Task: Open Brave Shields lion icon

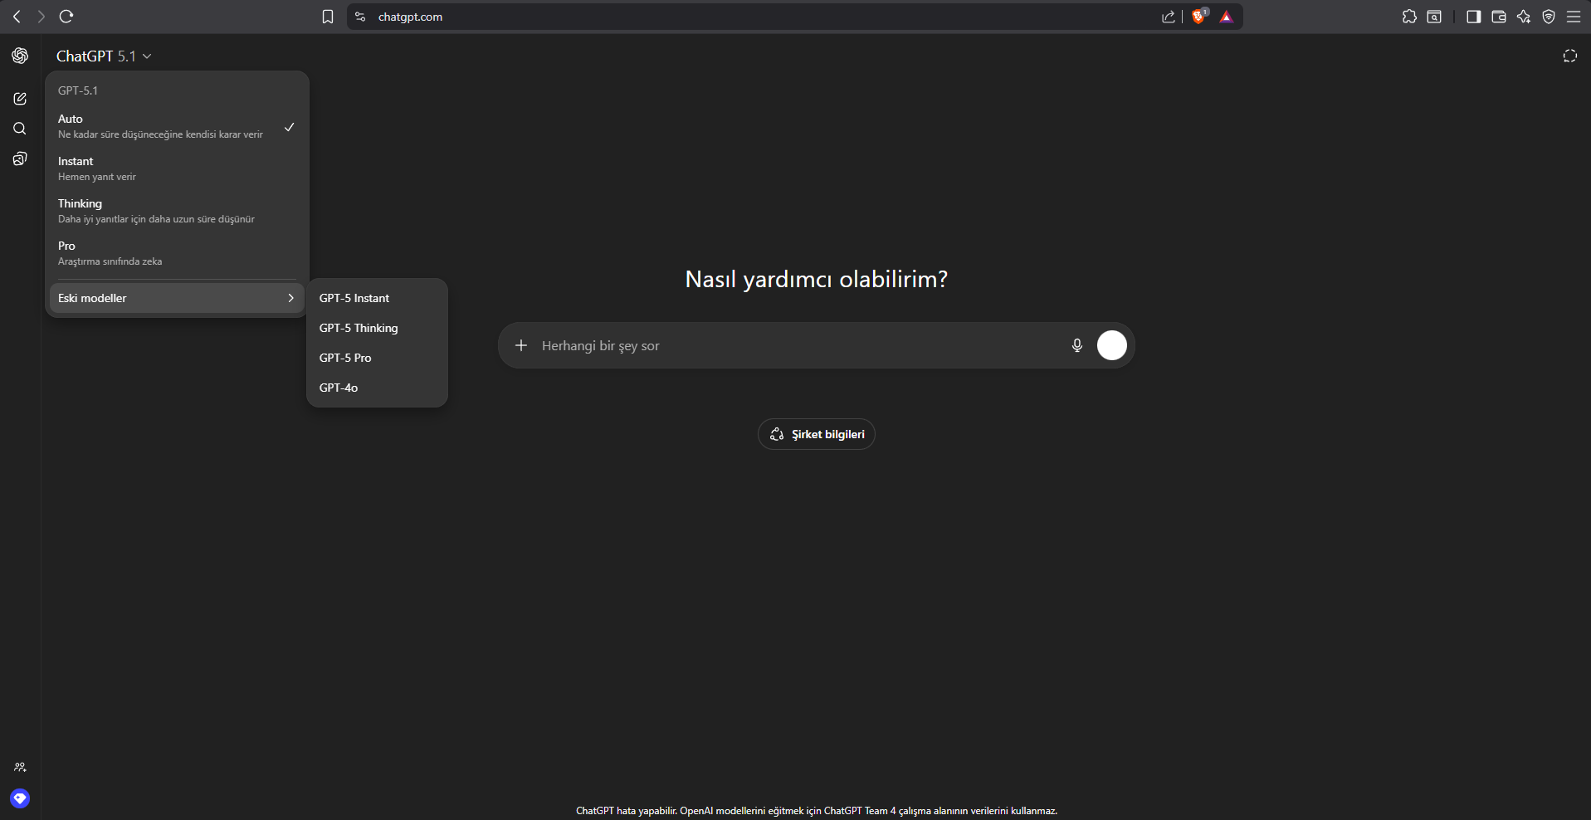Action: [1198, 17]
